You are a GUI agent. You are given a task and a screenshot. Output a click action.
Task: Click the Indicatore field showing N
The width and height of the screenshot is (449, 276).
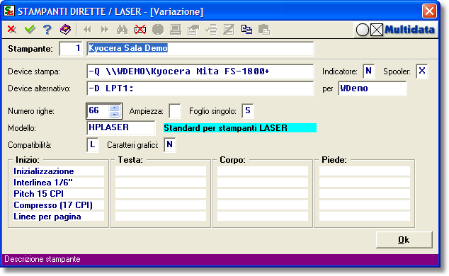pyautogui.click(x=369, y=71)
